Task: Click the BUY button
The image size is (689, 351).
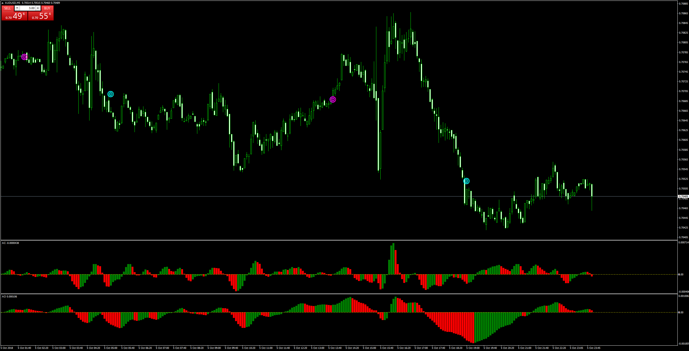Action: (x=47, y=8)
